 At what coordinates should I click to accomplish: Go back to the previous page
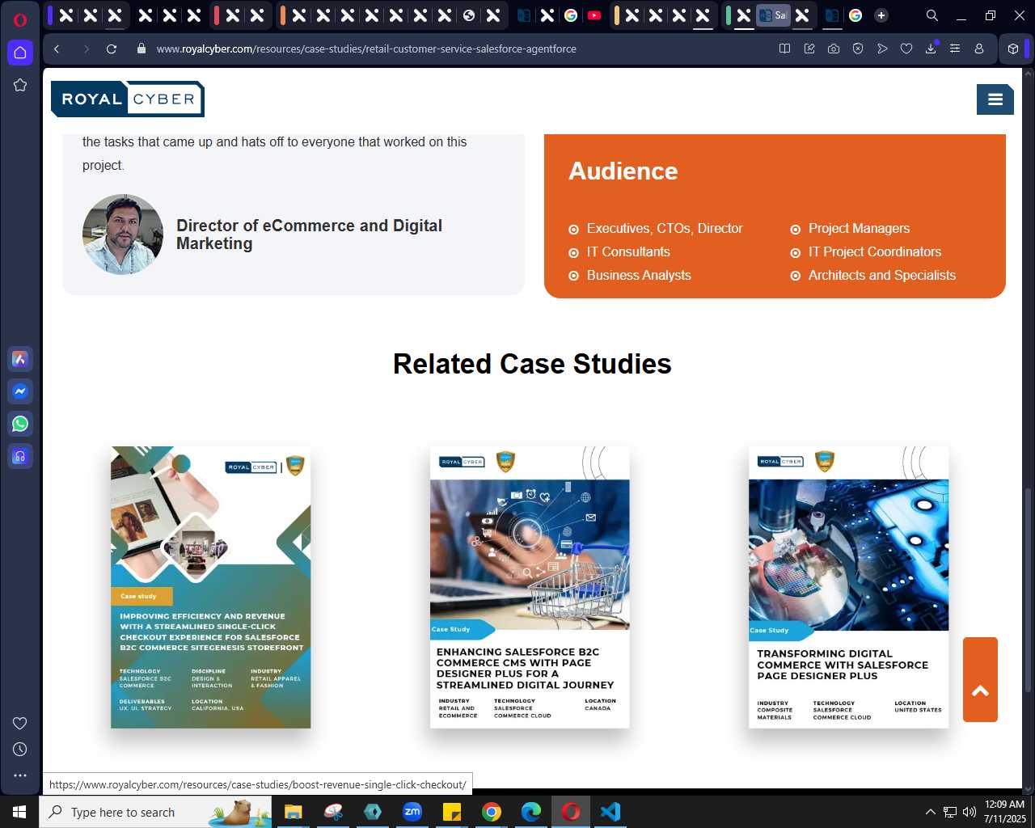(57, 49)
